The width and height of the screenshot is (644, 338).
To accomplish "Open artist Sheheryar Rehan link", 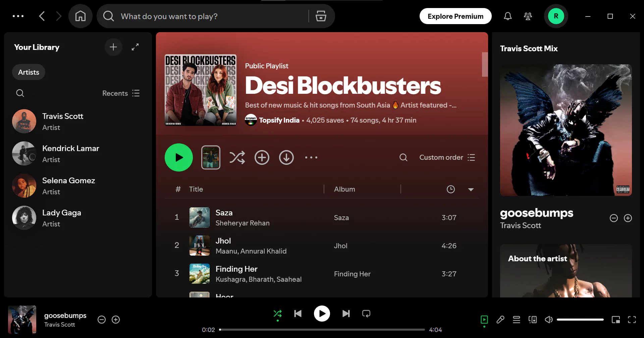I will tap(243, 223).
